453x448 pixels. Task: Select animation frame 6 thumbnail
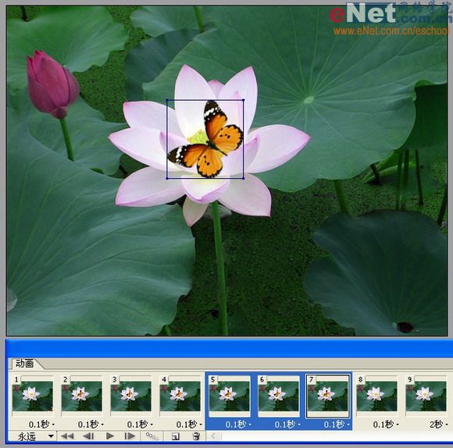click(279, 396)
